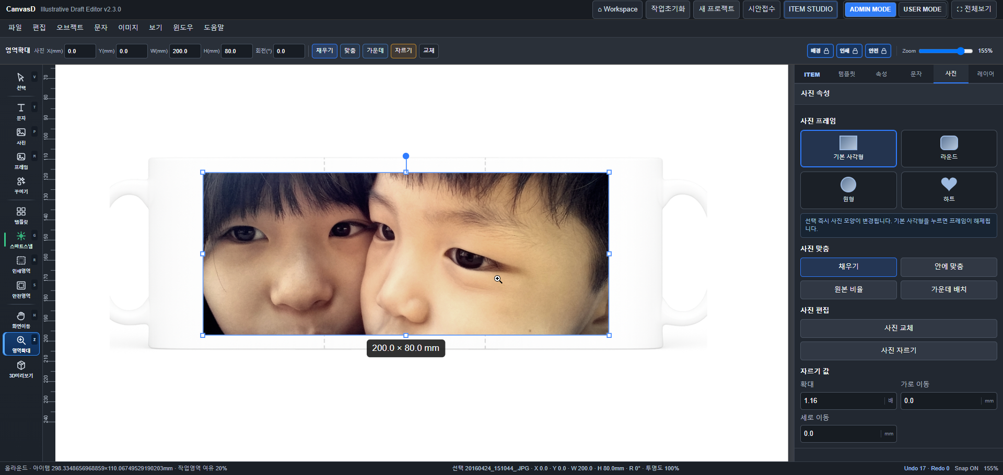The height and width of the screenshot is (475, 1003).
Task: Switch to USER MODE
Action: pos(922,9)
